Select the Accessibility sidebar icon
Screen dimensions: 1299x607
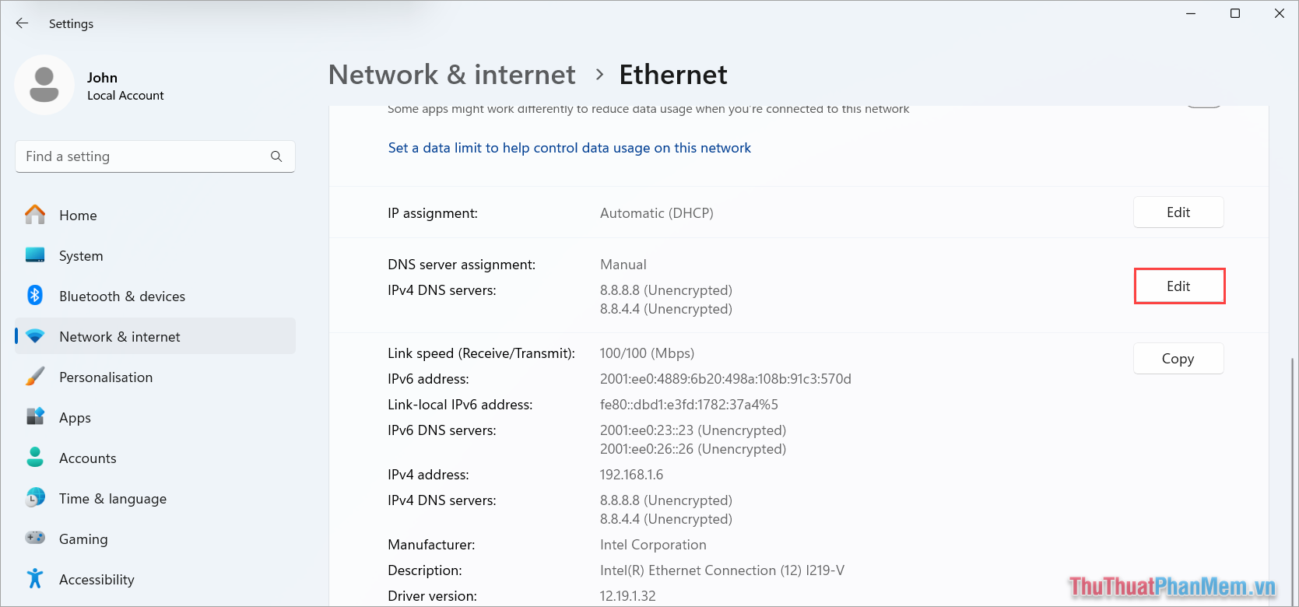coord(35,579)
